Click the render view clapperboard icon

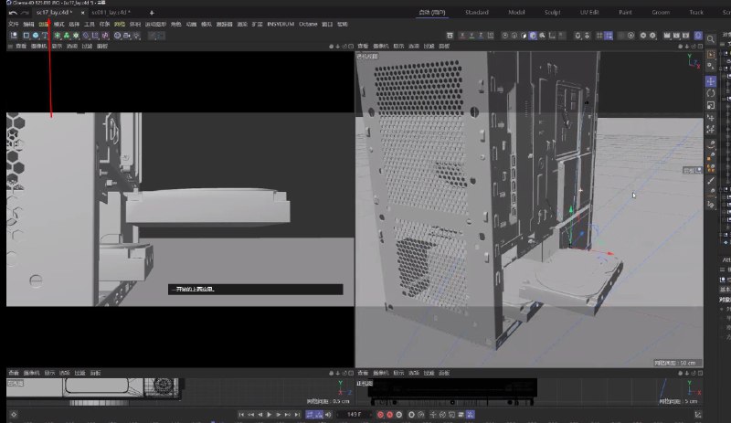[667, 36]
